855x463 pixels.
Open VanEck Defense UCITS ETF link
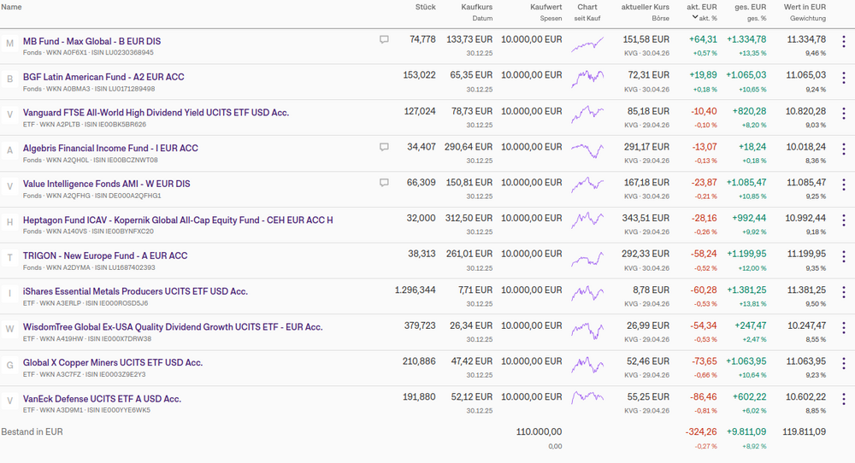click(x=102, y=399)
